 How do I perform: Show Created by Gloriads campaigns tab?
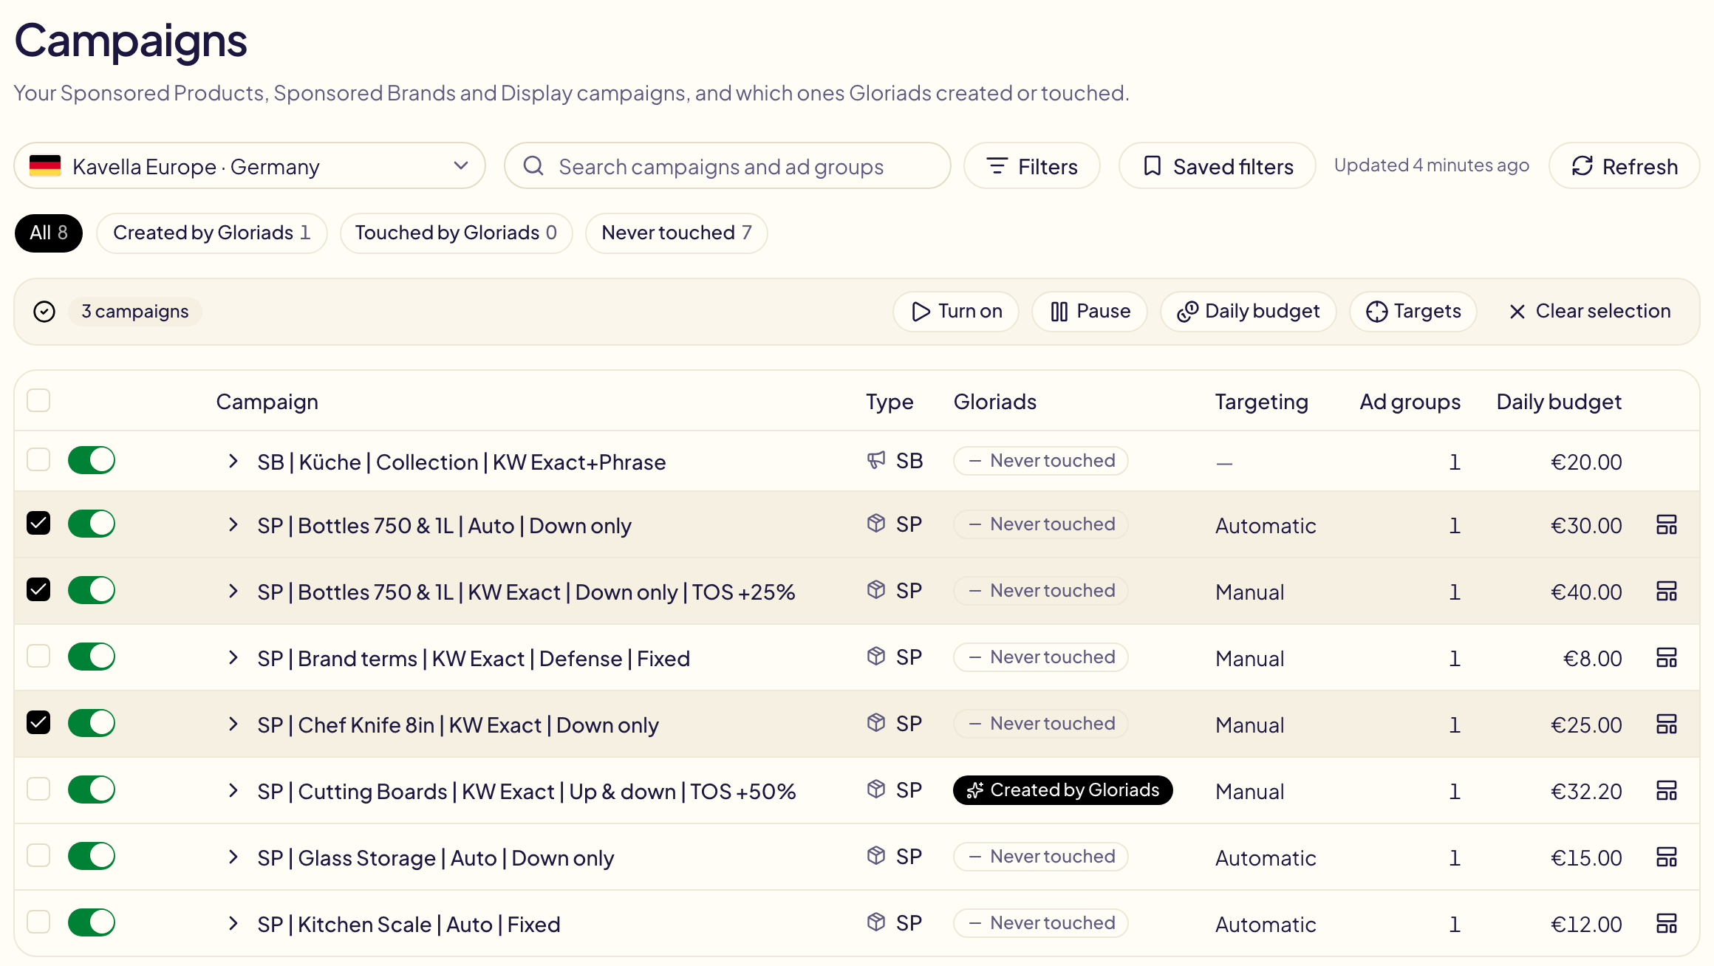tap(212, 233)
